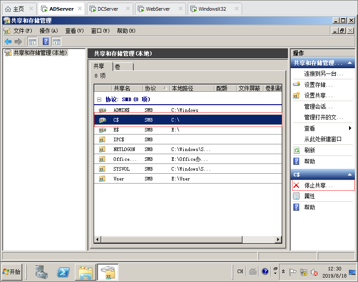358x282 pixels.
Task: Expand the 查看 submenu arrow
Action: coord(350,128)
